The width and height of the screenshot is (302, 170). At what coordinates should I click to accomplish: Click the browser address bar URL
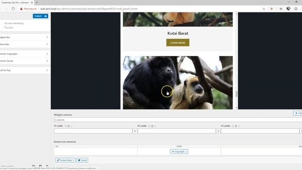[x=89, y=8]
